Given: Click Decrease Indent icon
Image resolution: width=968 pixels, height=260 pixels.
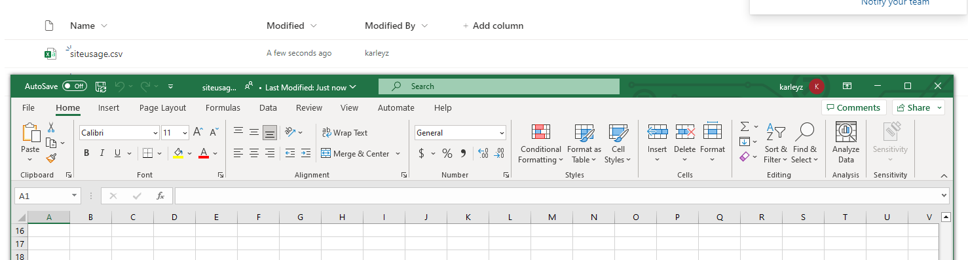Looking at the screenshot, I should coord(290,153).
